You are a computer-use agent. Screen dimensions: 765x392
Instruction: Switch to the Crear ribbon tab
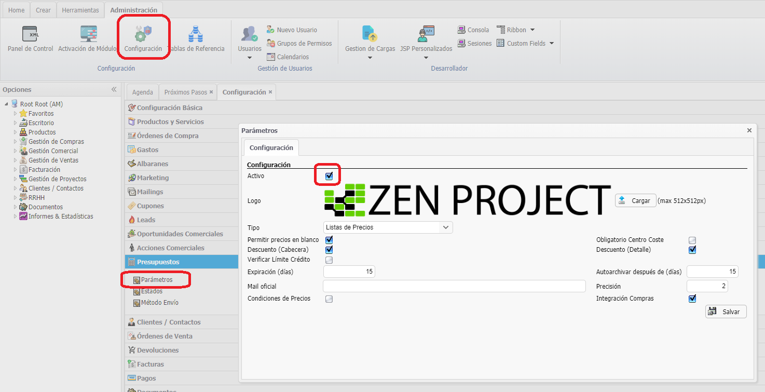coord(44,10)
